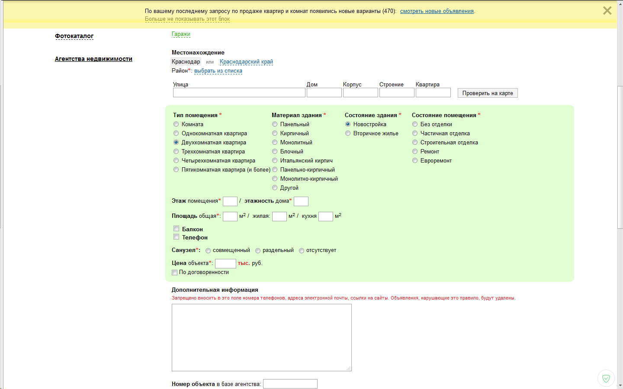Click the vertical scrollbar thumb
Screen dimensions: 623x389
(x=620, y=158)
